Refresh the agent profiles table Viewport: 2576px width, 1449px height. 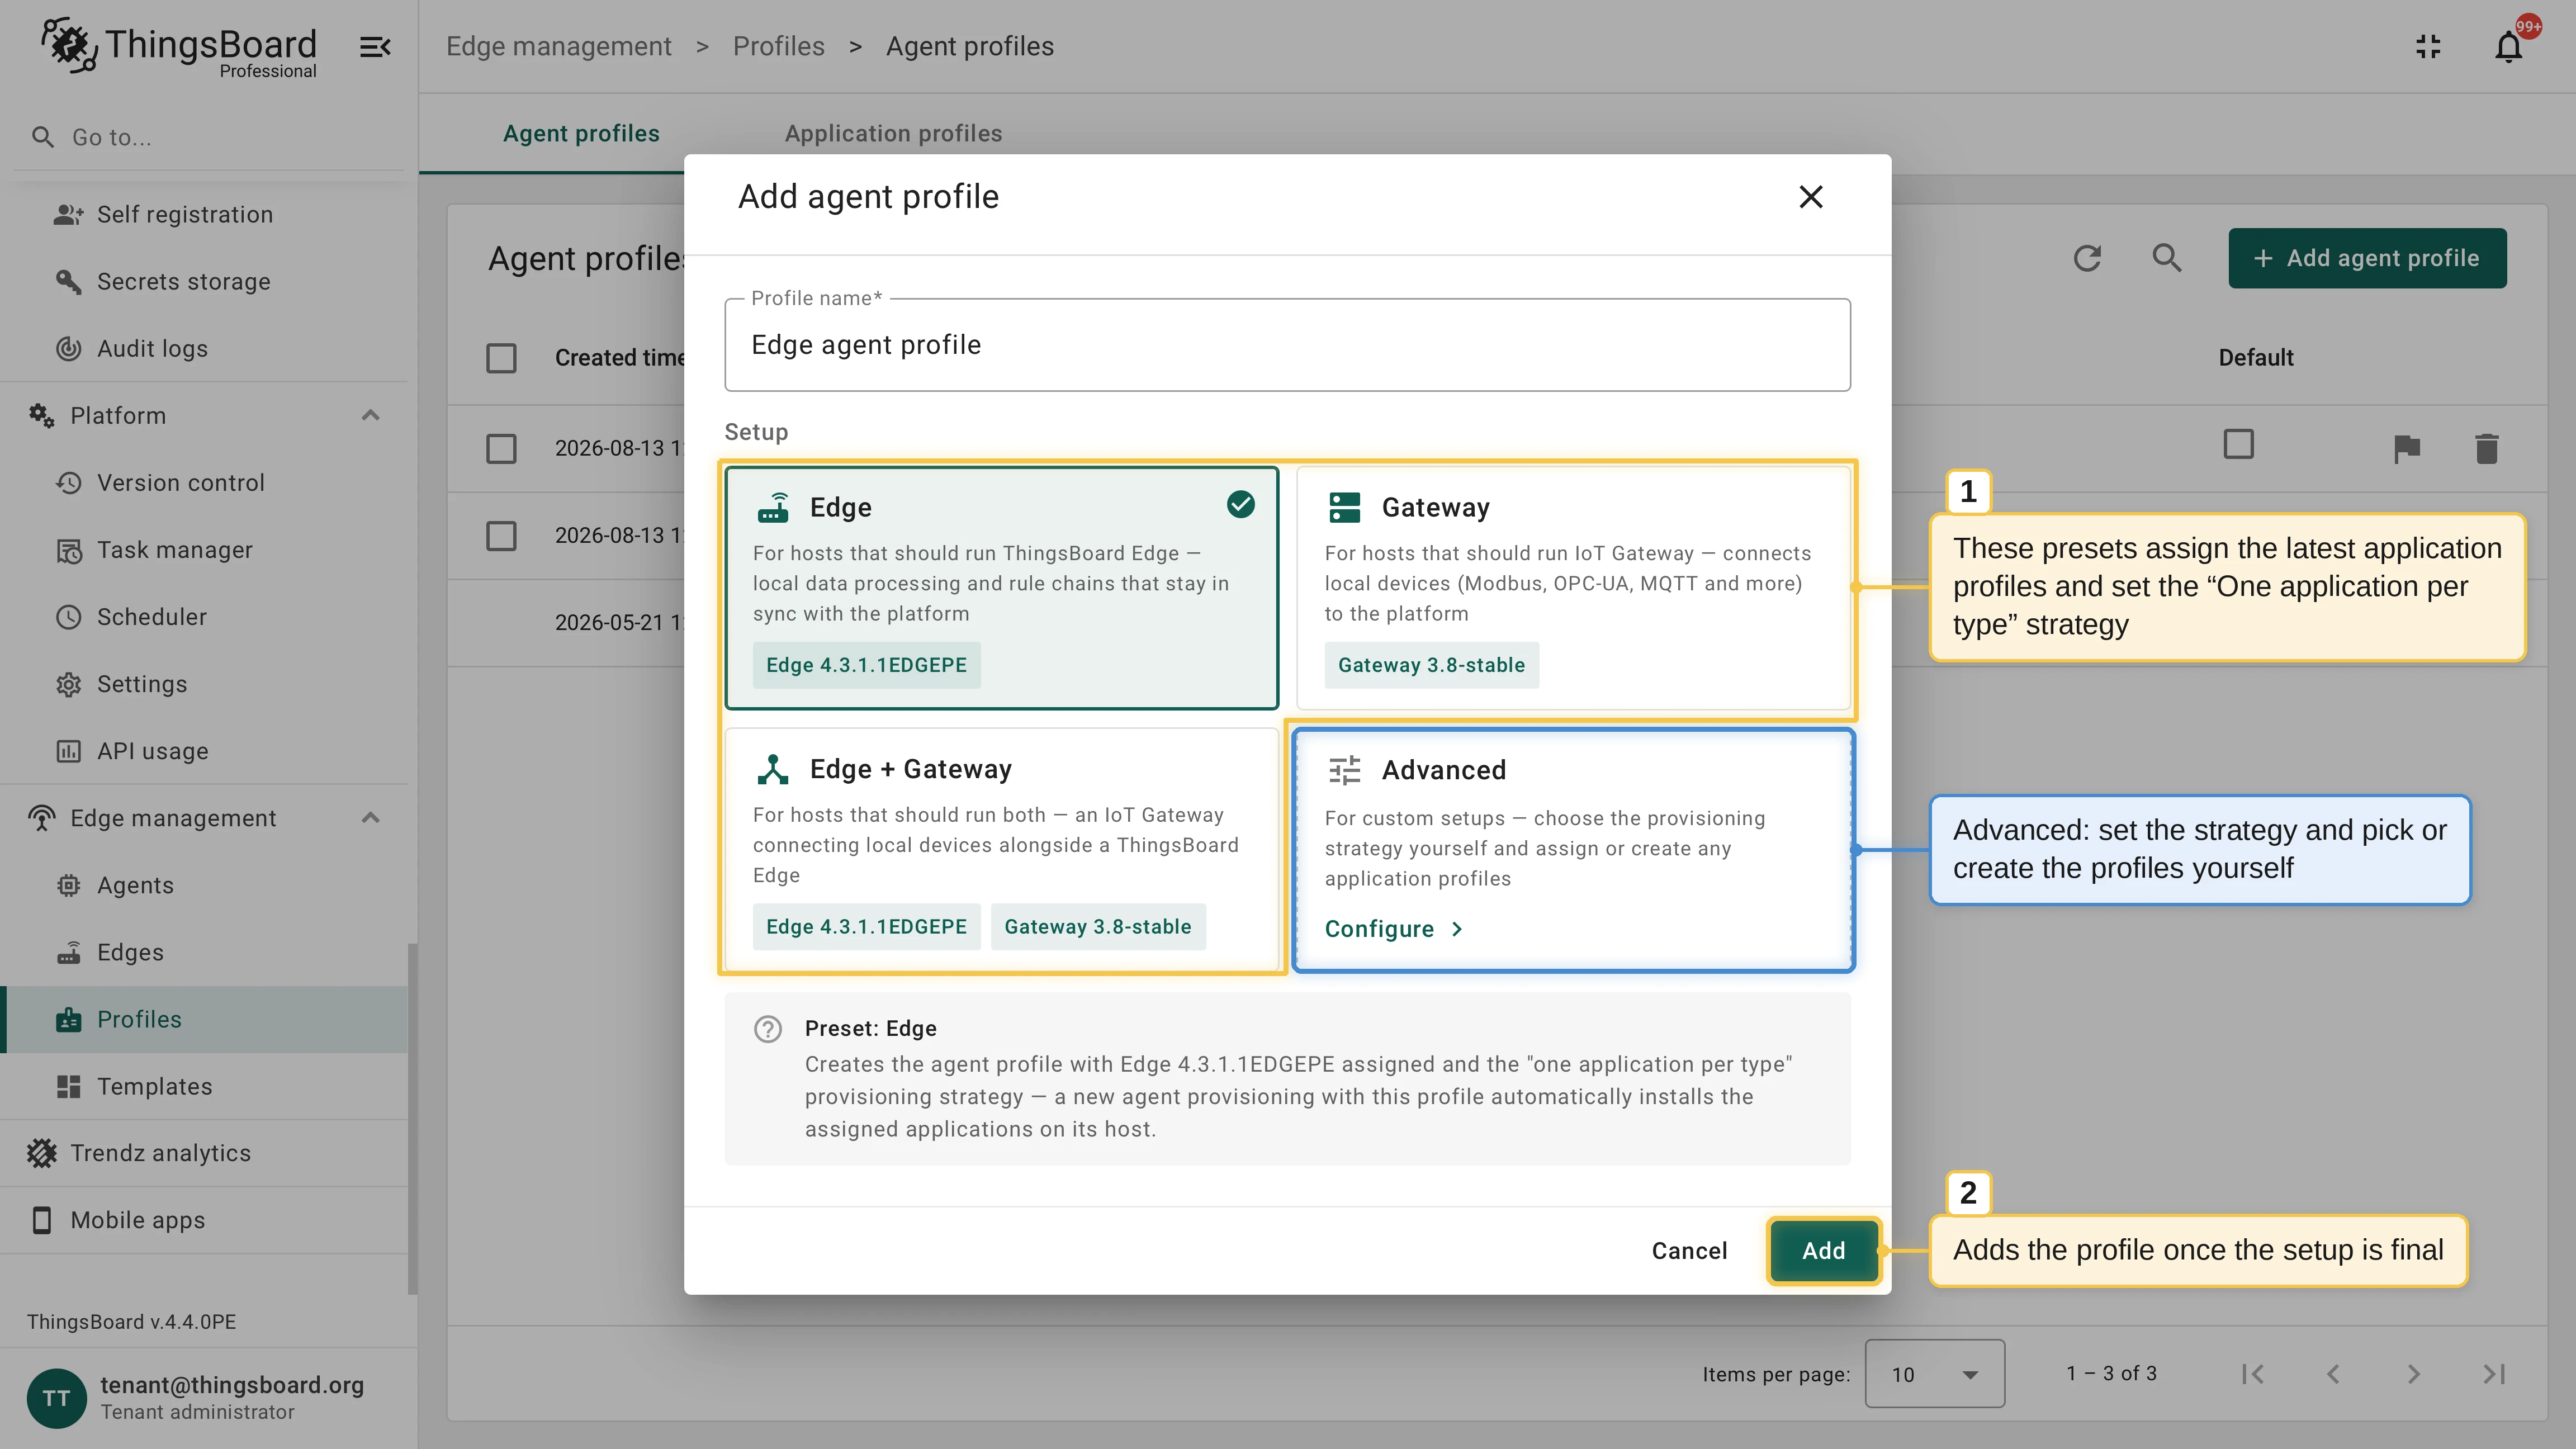[x=2087, y=258]
